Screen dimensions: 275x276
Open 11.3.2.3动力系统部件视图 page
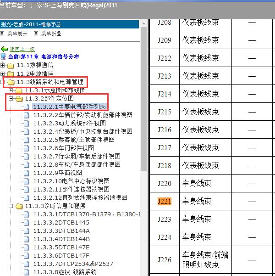tap(70, 123)
